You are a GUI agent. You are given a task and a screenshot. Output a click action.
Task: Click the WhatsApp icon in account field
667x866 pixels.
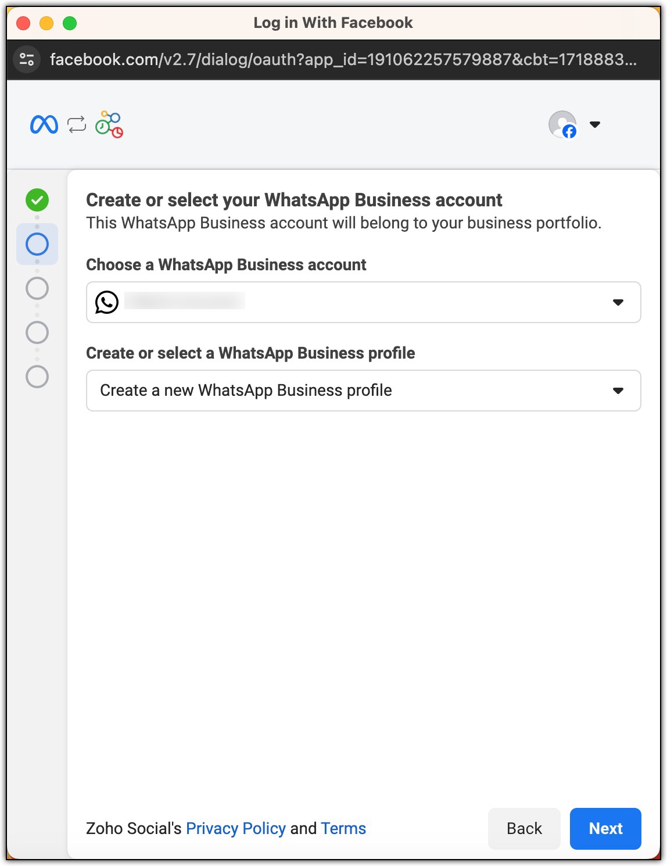(x=107, y=302)
